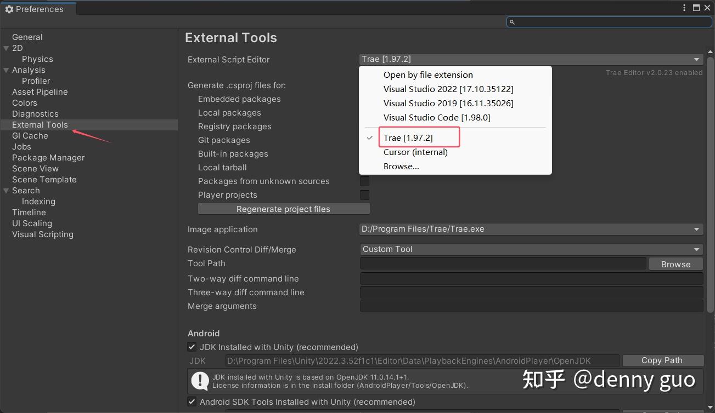Click the Preferences gear icon on the window tab
The width and height of the screenshot is (715, 413).
9,9
